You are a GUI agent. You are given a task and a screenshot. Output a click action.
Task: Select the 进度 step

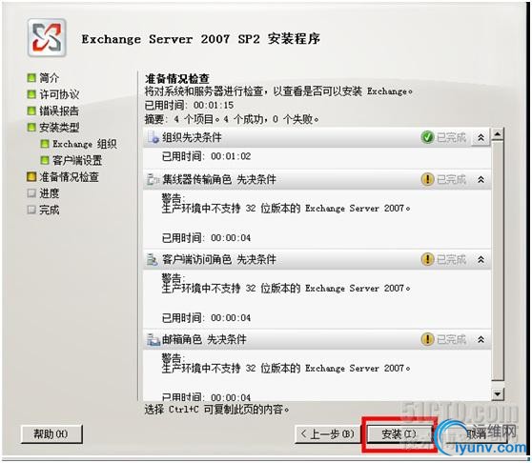click(50, 193)
